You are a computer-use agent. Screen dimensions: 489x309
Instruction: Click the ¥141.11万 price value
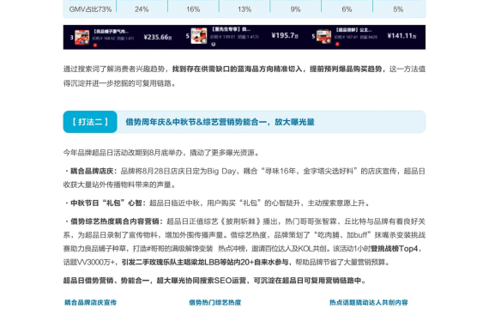[x=401, y=36]
